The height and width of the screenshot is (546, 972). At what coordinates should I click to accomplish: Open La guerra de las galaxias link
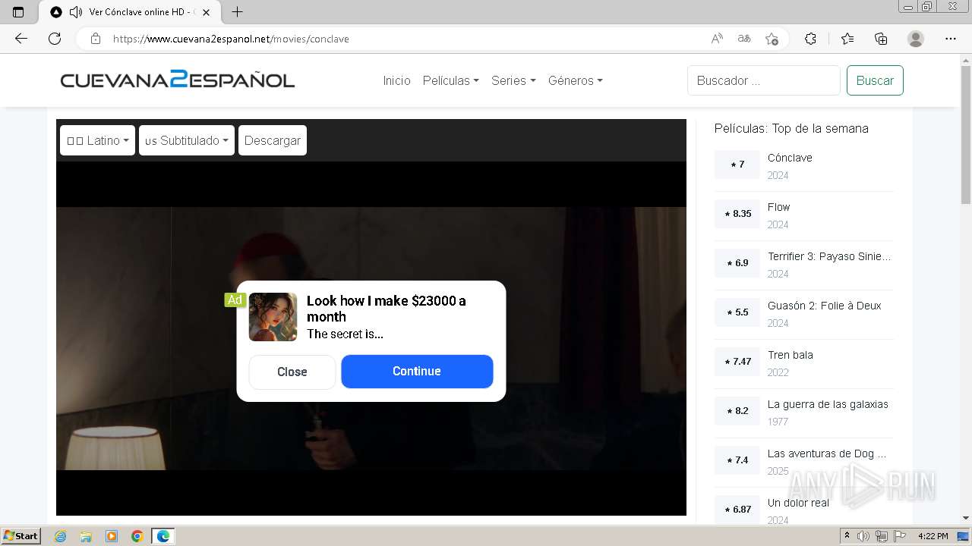coord(828,404)
